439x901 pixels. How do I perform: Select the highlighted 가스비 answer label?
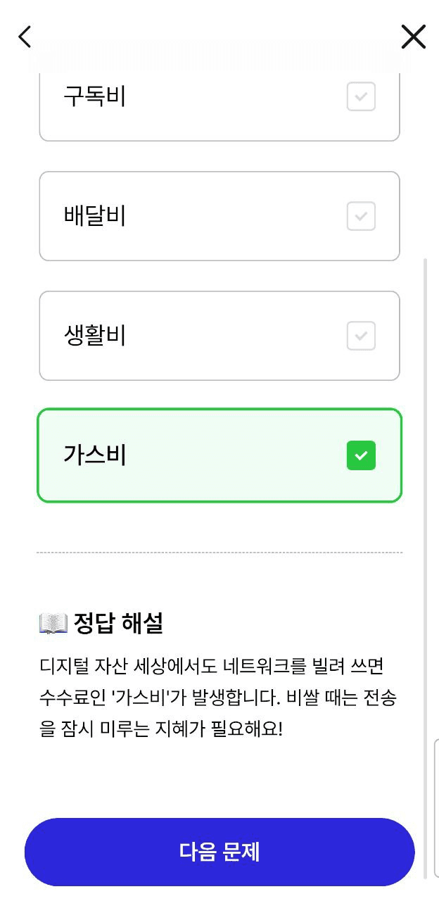pyautogui.click(x=95, y=455)
